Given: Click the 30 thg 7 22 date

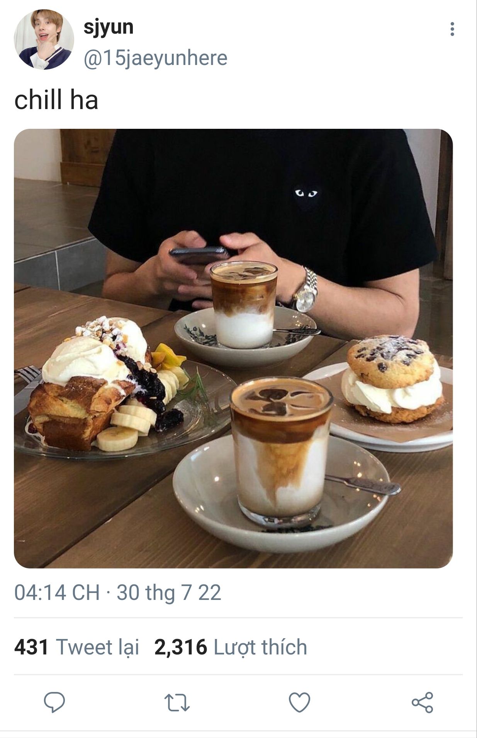Looking at the screenshot, I should pos(169,593).
